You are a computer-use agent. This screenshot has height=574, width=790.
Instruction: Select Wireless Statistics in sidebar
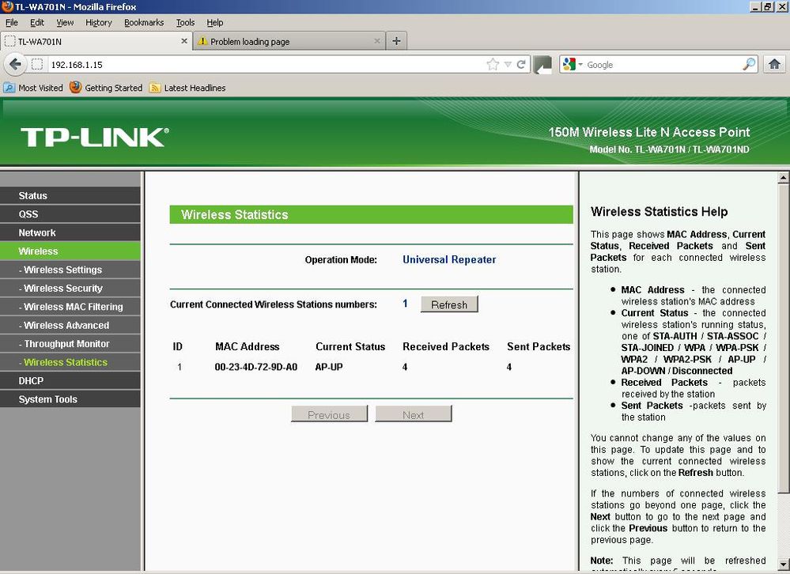pyautogui.click(x=70, y=362)
